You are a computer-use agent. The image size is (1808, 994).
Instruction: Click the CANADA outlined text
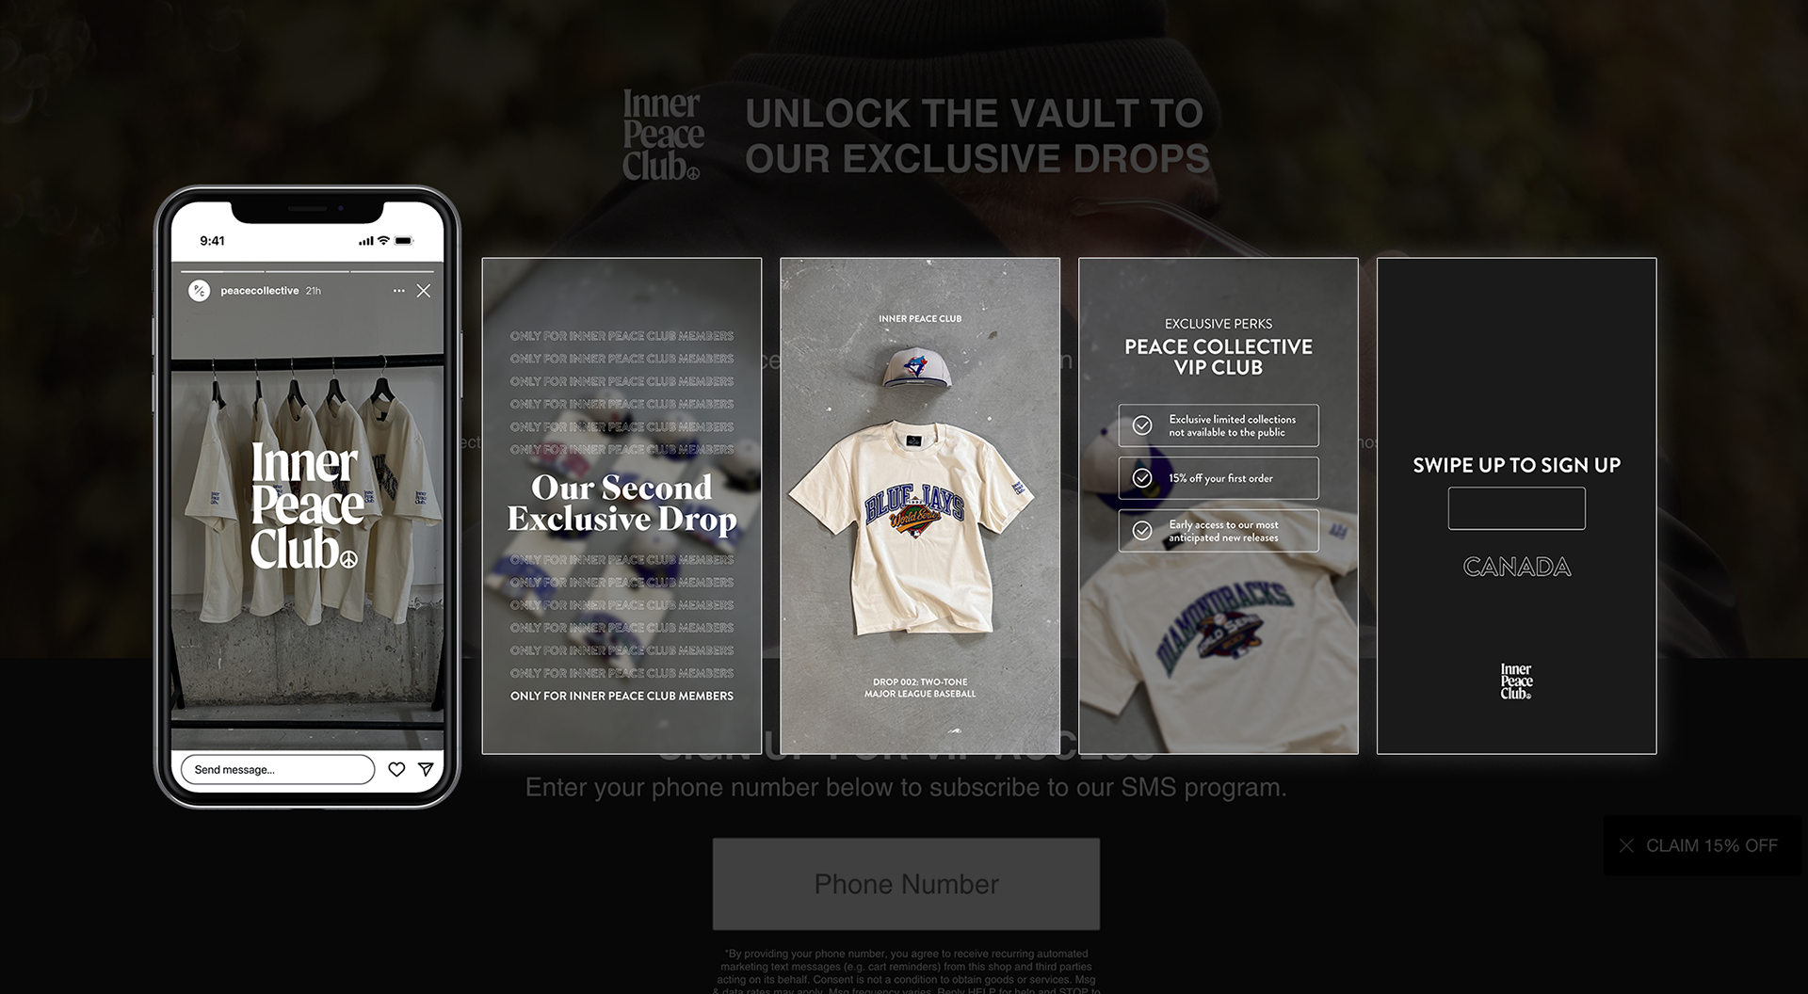[x=1516, y=567]
